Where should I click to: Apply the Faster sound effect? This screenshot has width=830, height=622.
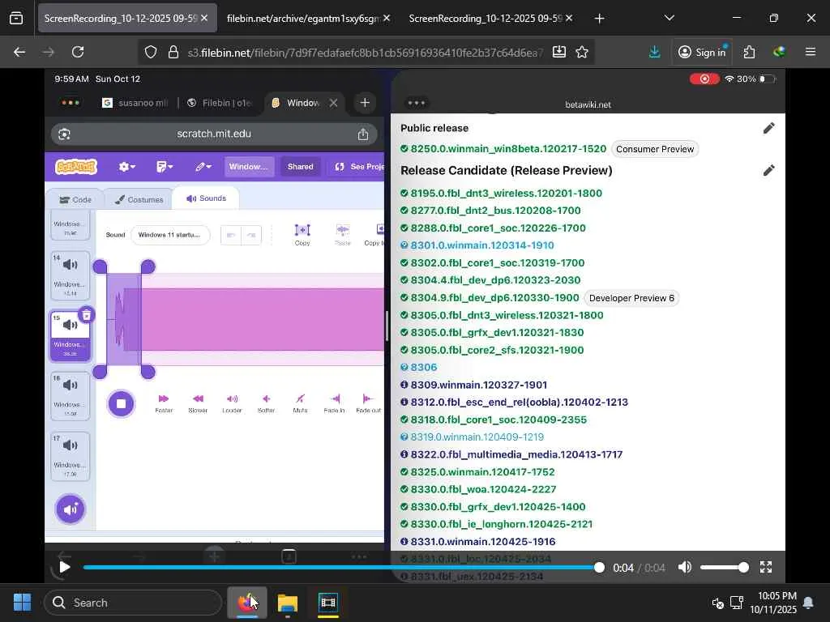coord(164,403)
